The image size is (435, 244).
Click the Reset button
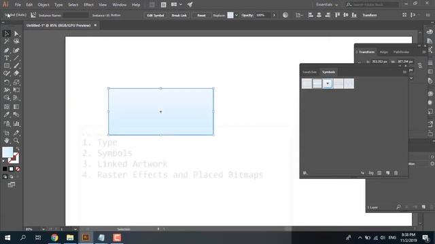[201, 15]
